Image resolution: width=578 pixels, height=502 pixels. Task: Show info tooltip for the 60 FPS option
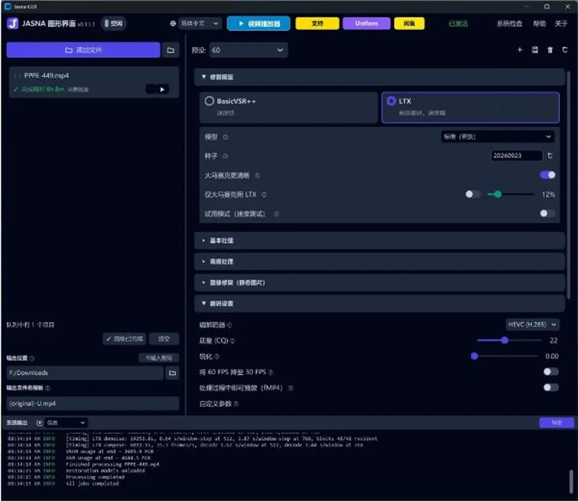pyautogui.click(x=271, y=372)
